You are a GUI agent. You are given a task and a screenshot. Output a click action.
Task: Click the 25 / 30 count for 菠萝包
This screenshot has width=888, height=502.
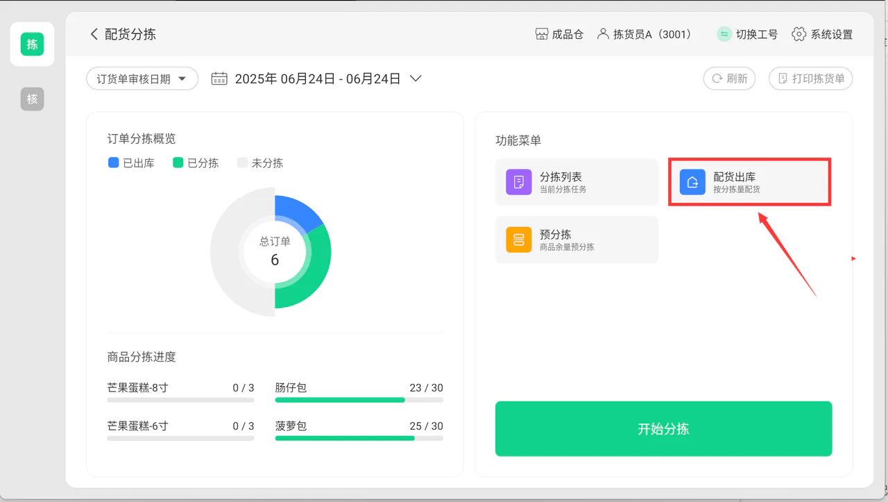coord(426,426)
